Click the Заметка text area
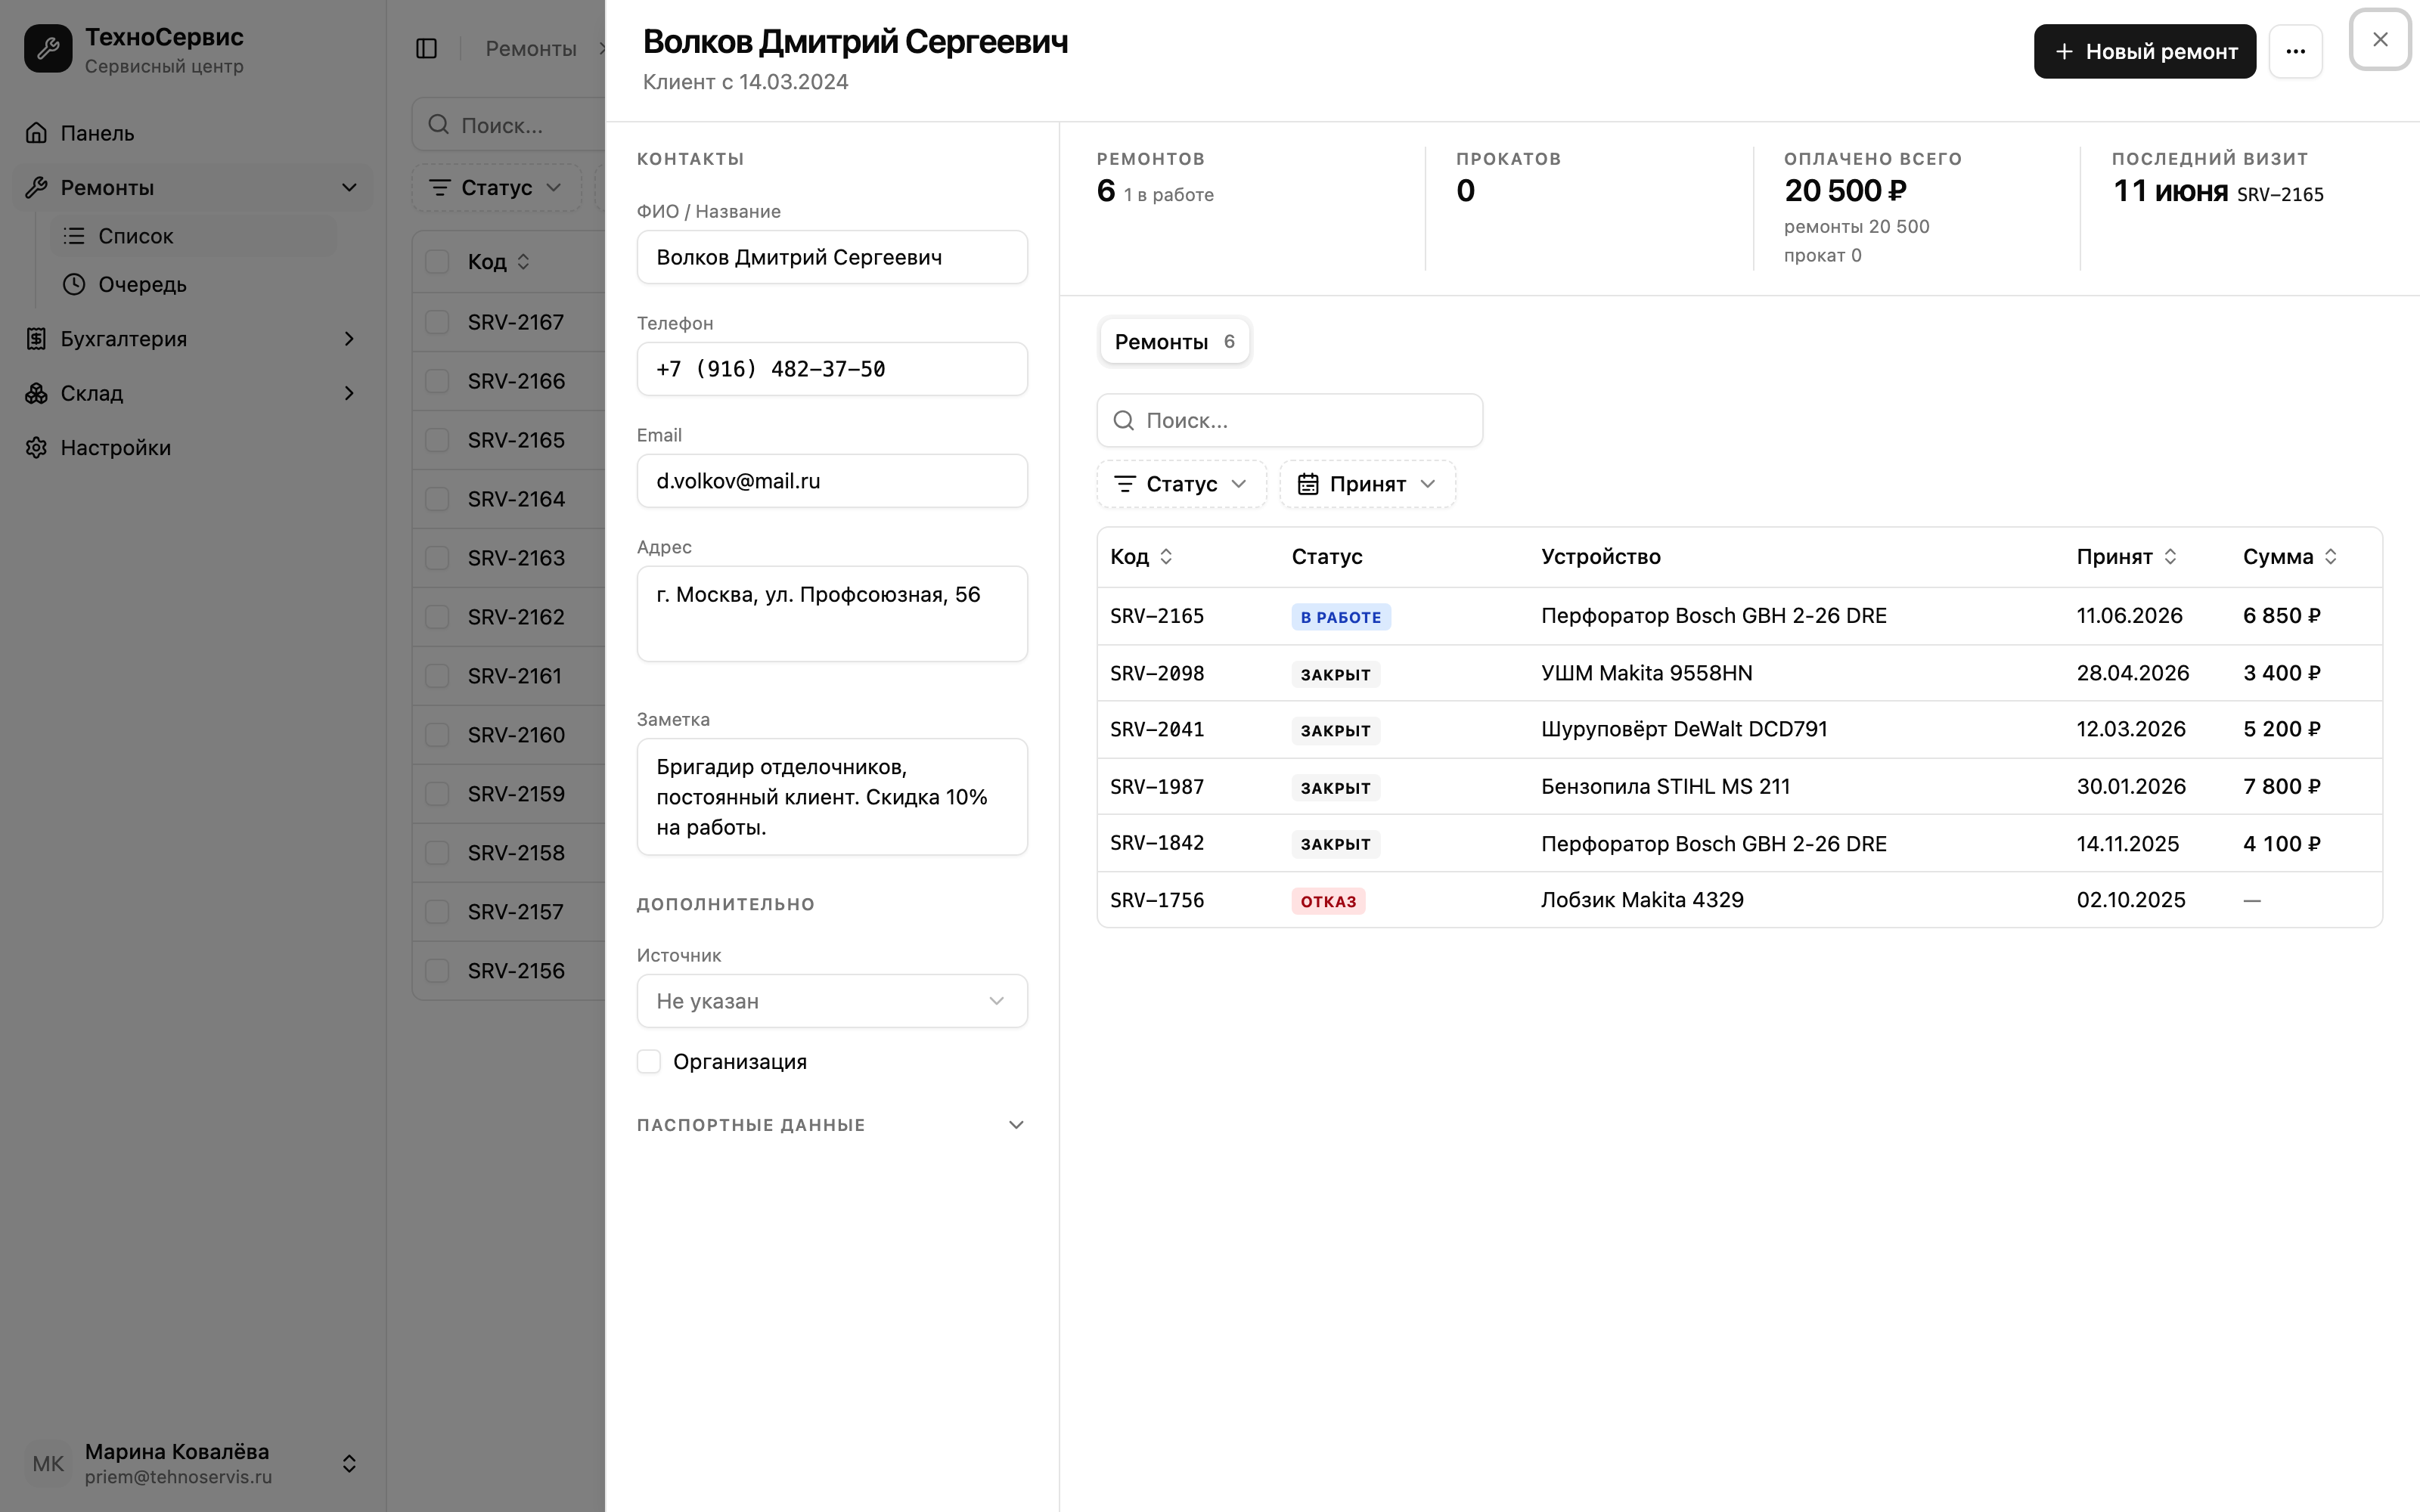The width and height of the screenshot is (2420, 1512). click(x=832, y=797)
